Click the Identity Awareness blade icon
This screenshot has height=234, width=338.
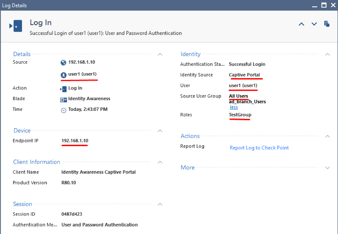(63, 100)
